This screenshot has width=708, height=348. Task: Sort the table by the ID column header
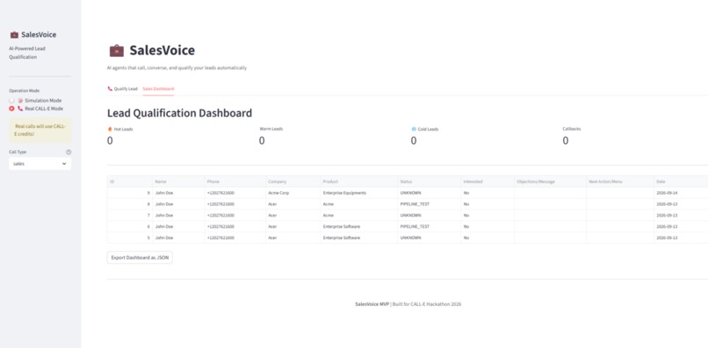tap(130, 181)
